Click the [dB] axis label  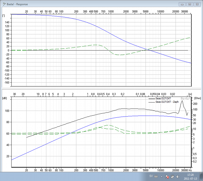[x=4, y=98]
